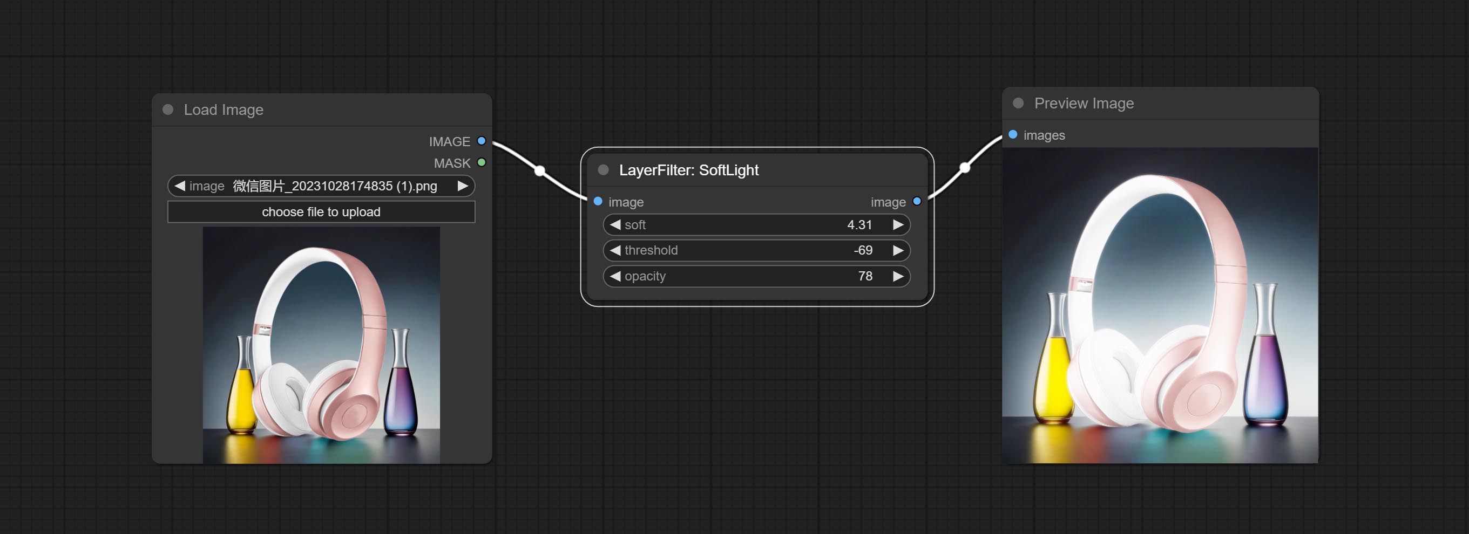Click the link midpoint dot between Load Image and SoftLight
The height and width of the screenshot is (534, 1469).
pos(539,170)
